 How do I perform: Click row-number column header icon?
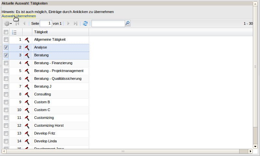point(14,32)
